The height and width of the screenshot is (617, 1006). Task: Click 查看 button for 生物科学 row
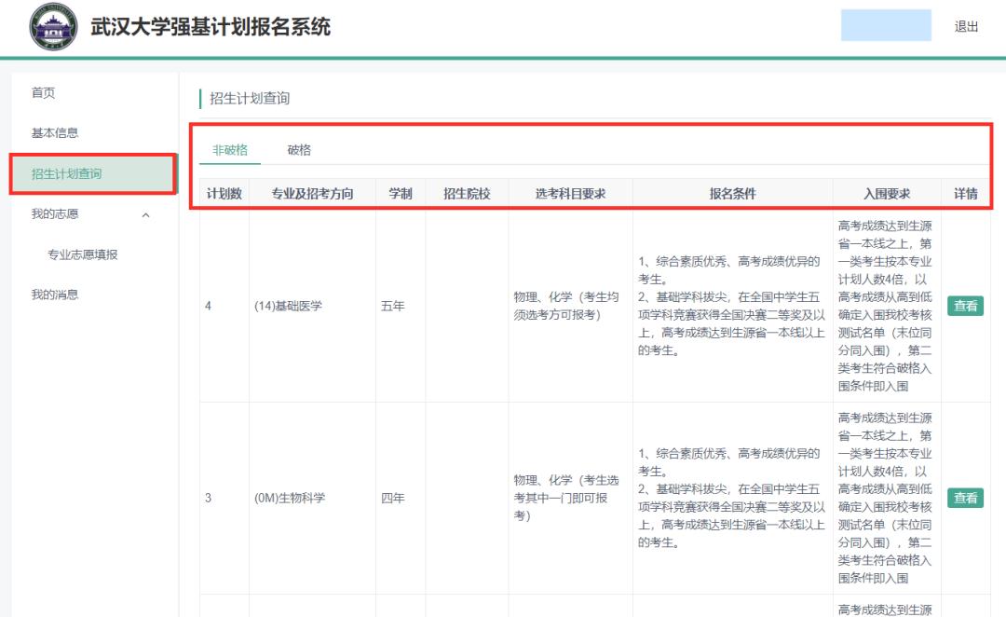point(965,498)
